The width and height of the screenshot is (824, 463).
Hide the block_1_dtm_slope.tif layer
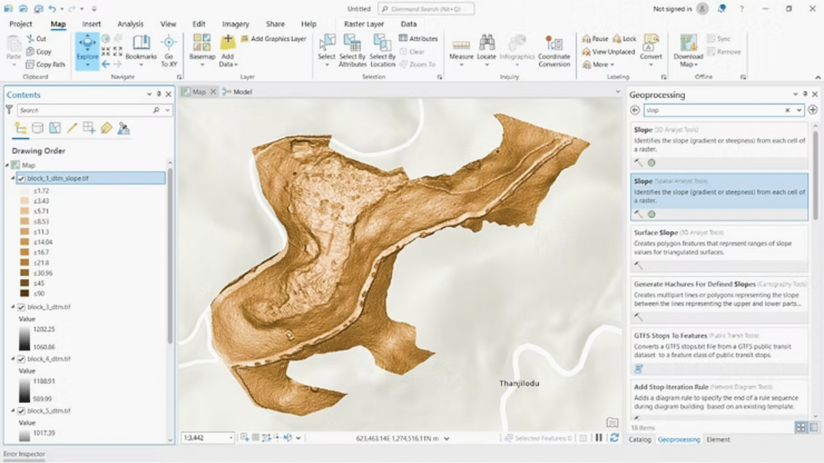click(x=20, y=178)
